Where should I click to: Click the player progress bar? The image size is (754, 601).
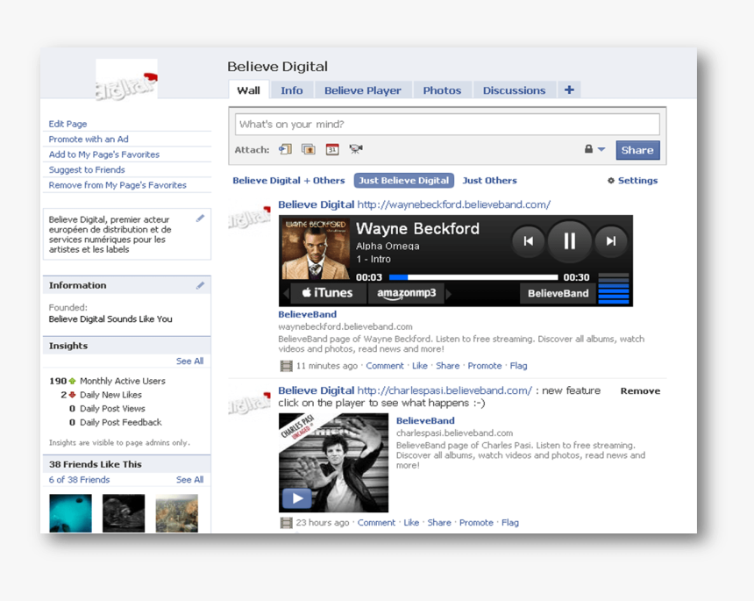click(x=473, y=277)
